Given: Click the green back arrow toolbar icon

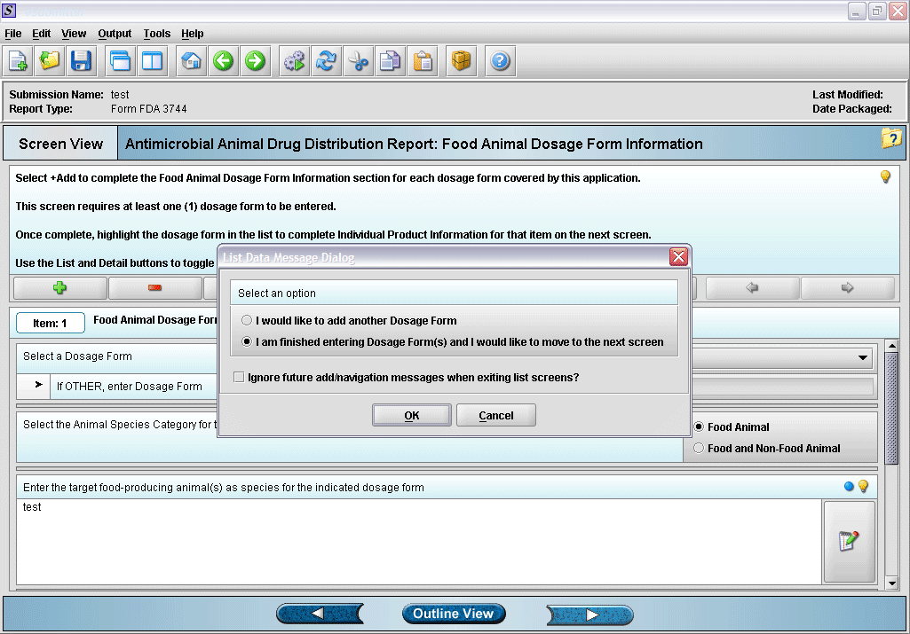Looking at the screenshot, I should coord(223,61).
